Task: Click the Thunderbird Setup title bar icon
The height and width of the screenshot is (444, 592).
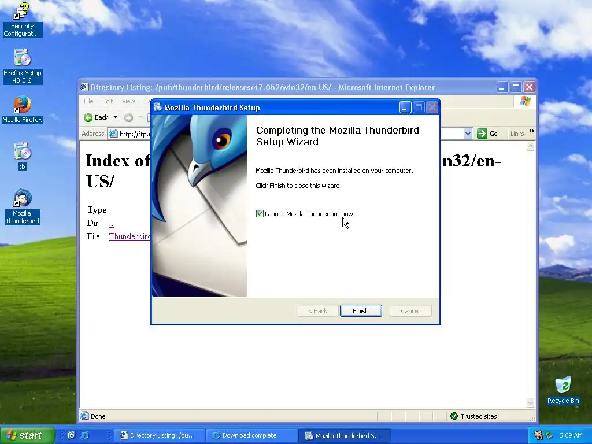Action: pos(158,108)
